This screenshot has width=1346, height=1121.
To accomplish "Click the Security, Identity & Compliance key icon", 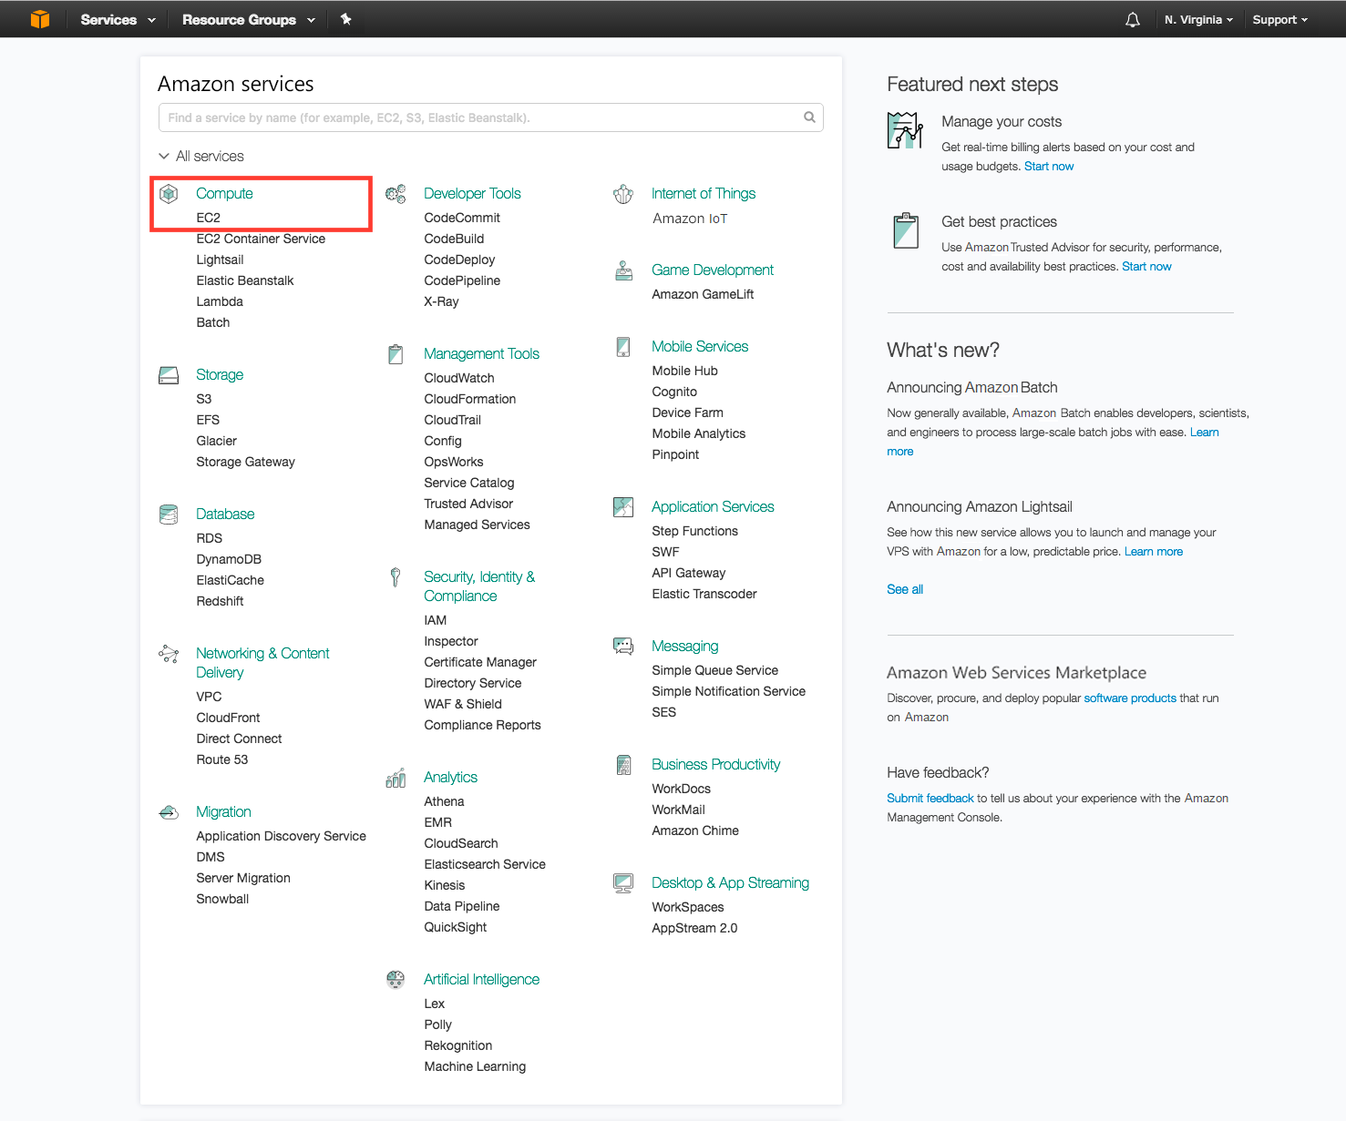I will 396,576.
